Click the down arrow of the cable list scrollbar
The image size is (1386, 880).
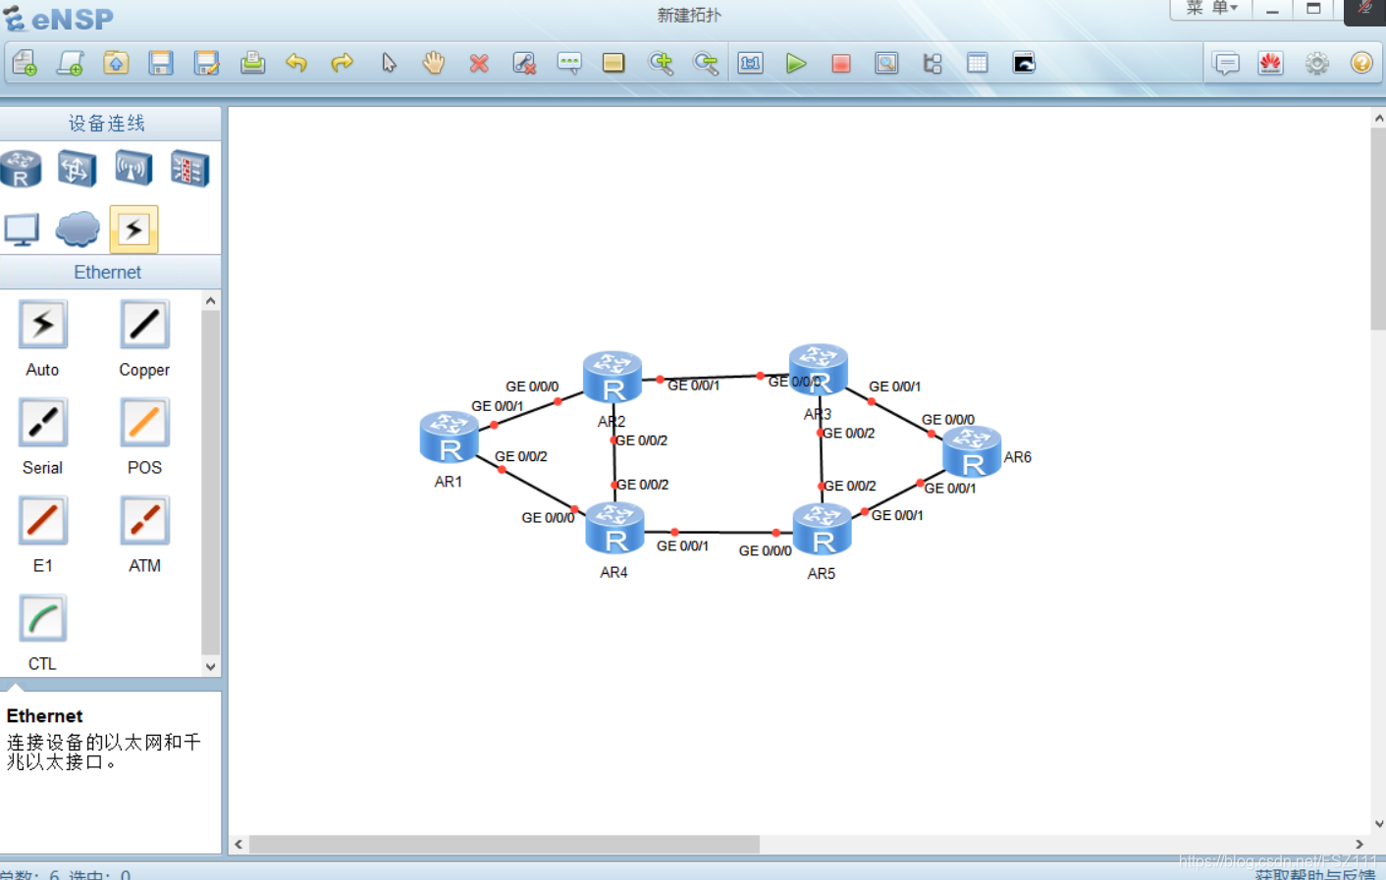click(x=210, y=666)
